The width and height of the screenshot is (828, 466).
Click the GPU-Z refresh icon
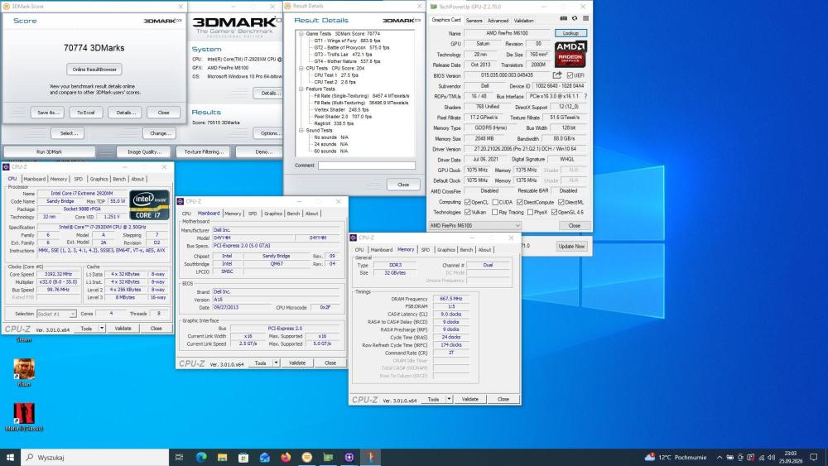click(x=575, y=19)
